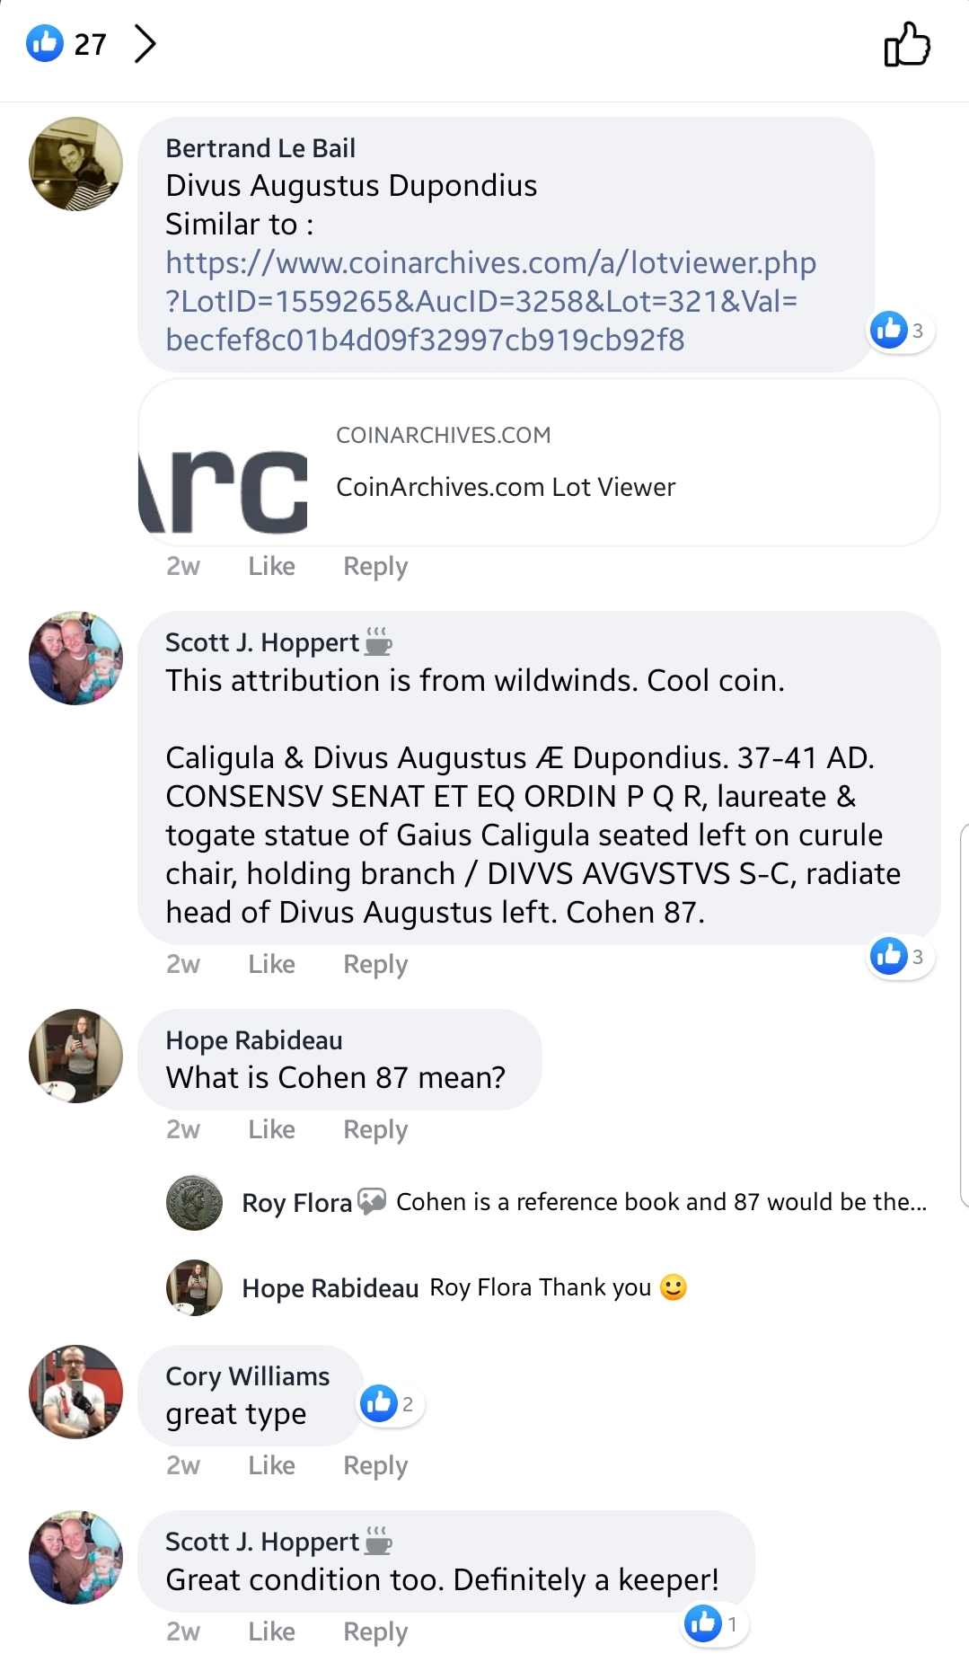Click the conversation badge icon beside Roy Flora
This screenshot has height=1671, width=969.
372,1201
